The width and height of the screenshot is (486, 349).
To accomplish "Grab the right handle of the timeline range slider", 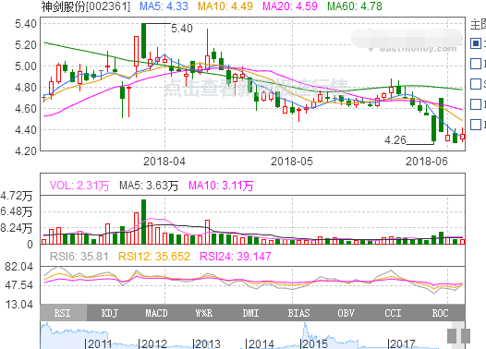I will pos(466,336).
